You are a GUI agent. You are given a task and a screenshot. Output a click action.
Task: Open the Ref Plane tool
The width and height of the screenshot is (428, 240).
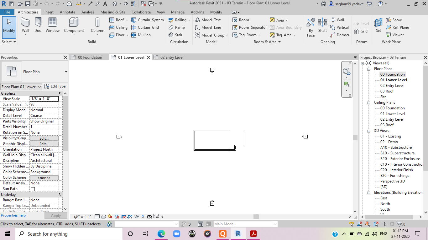[397, 27]
